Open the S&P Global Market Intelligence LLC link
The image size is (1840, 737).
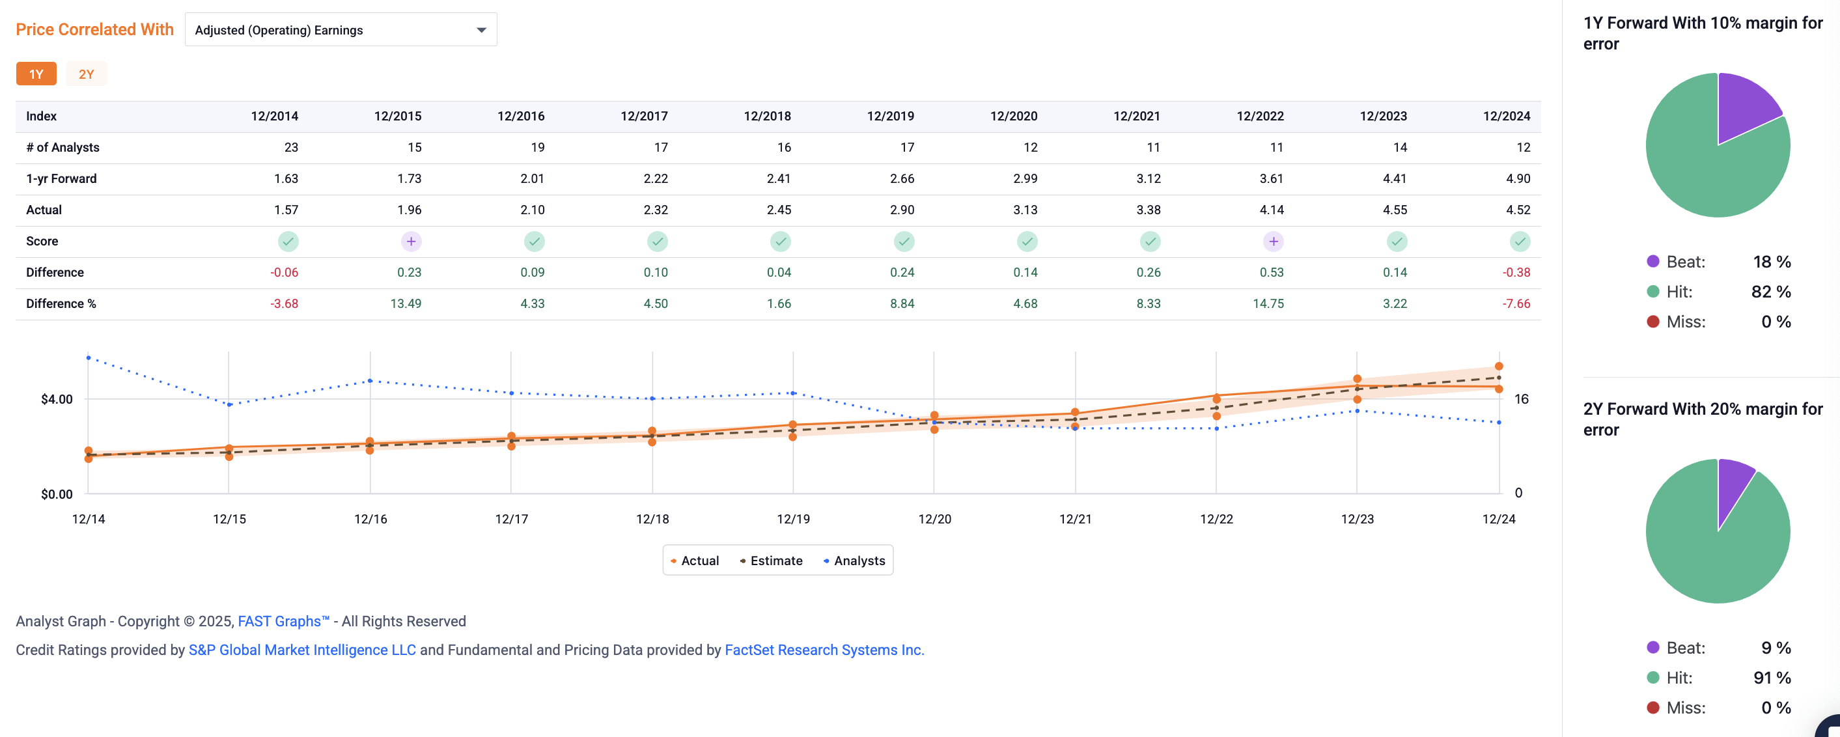tap(301, 650)
